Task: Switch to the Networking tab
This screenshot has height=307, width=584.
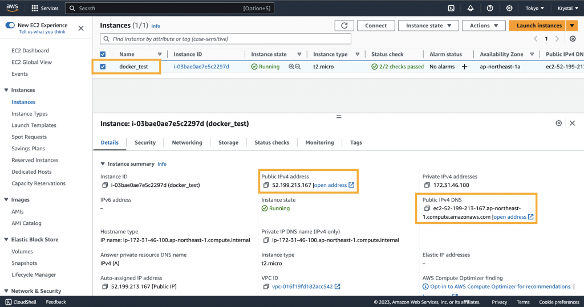Action: (x=187, y=142)
